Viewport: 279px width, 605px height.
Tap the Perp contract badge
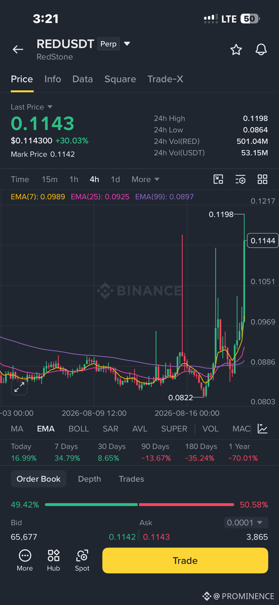click(x=108, y=44)
